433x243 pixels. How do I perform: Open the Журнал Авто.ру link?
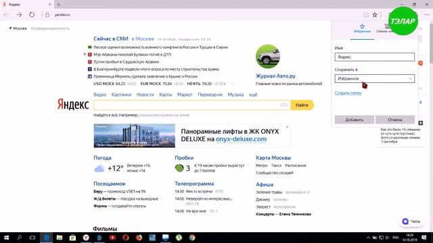coord(275,76)
